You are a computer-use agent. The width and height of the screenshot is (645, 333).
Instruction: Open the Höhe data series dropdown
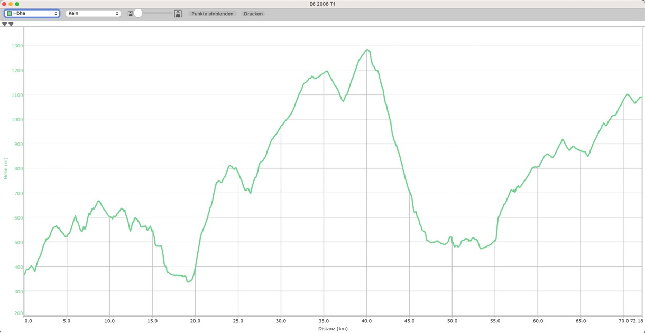(32, 14)
